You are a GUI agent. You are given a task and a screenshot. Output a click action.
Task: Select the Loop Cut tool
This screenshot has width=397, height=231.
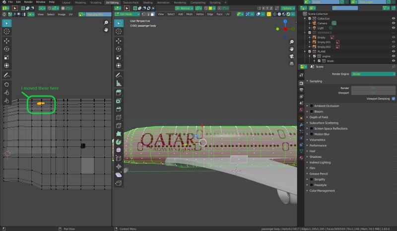tap(119, 117)
